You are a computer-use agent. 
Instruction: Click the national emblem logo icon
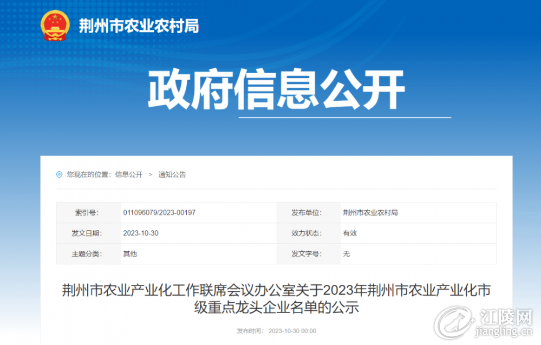55,25
